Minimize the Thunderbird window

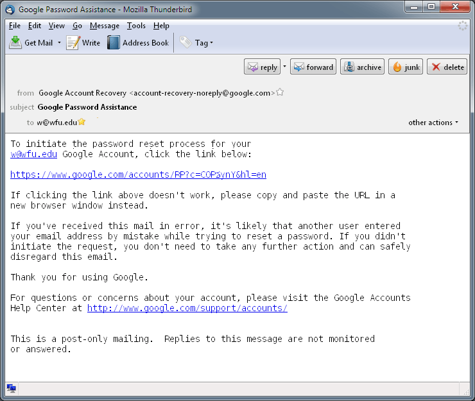(415, 6)
